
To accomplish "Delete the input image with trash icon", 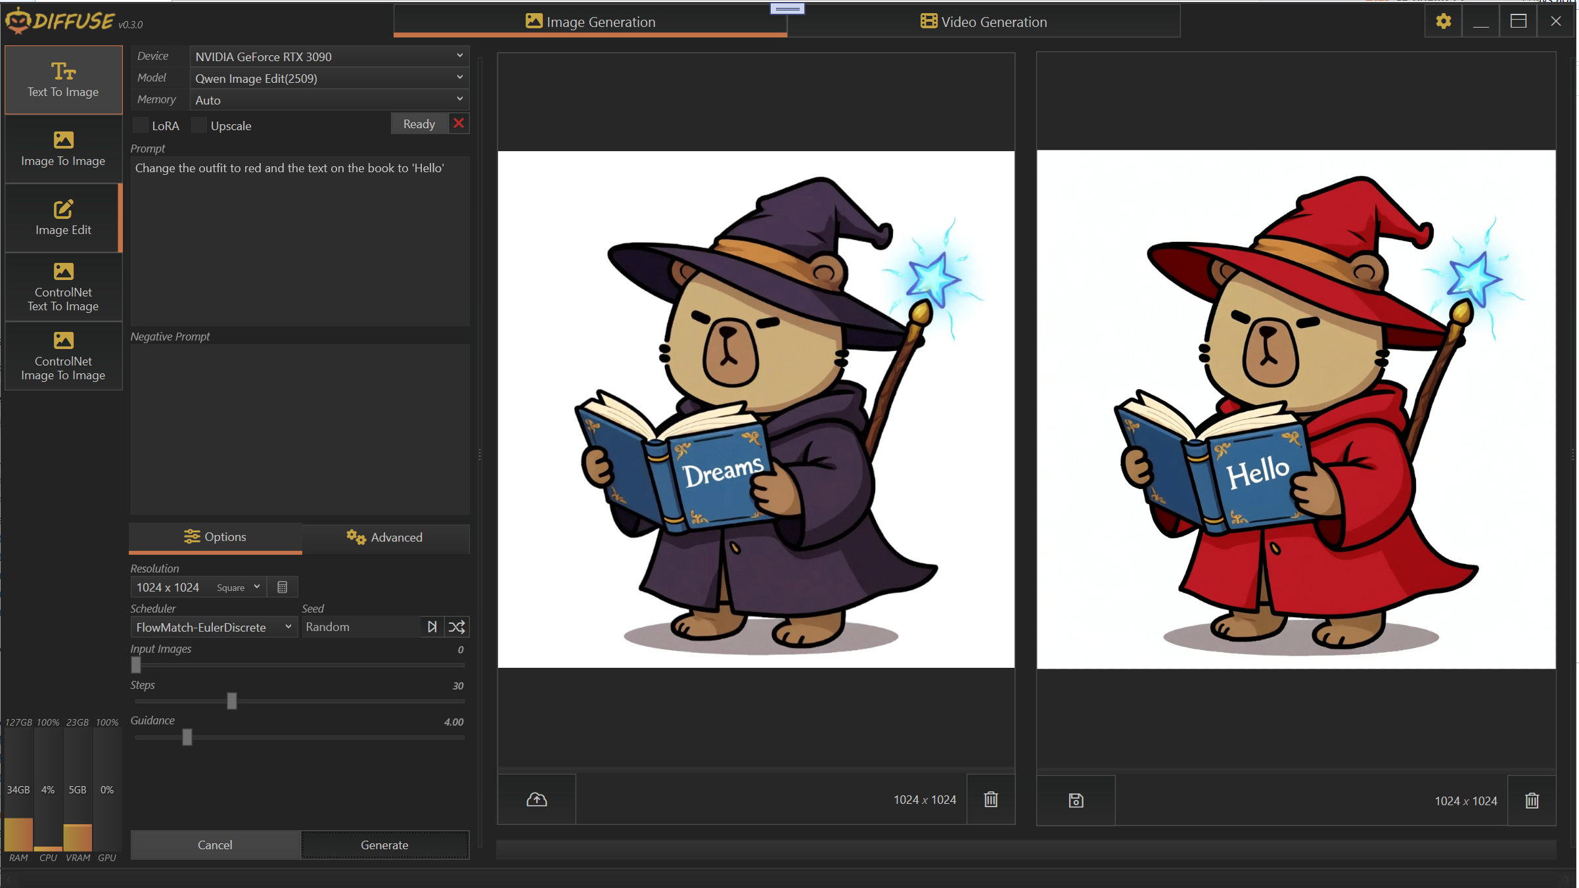I will [x=990, y=799].
